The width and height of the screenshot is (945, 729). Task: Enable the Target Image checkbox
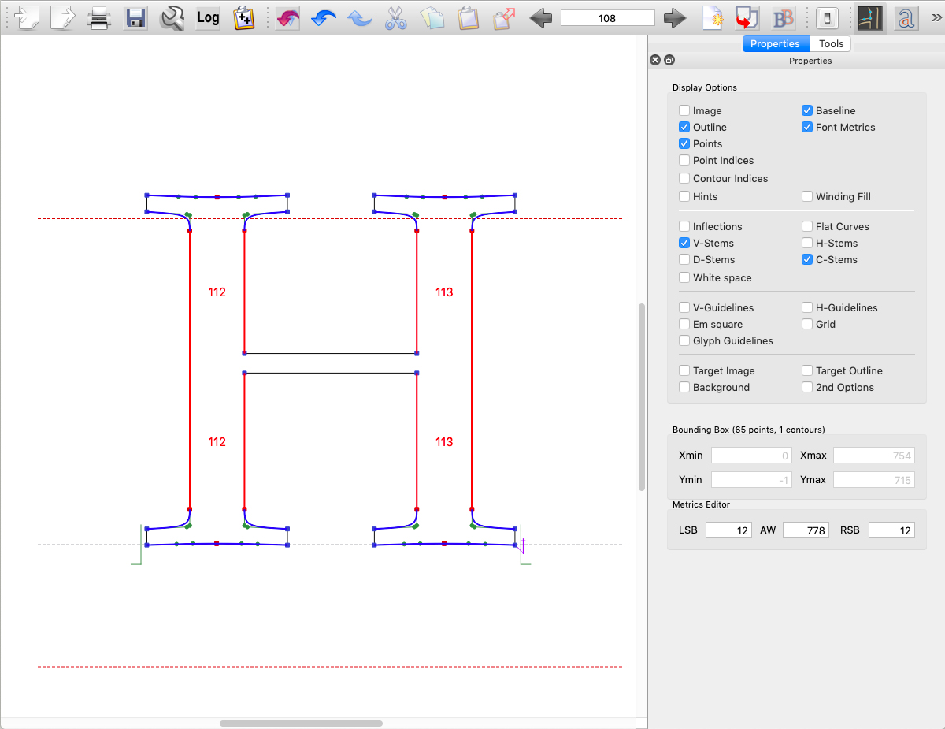[x=684, y=371]
